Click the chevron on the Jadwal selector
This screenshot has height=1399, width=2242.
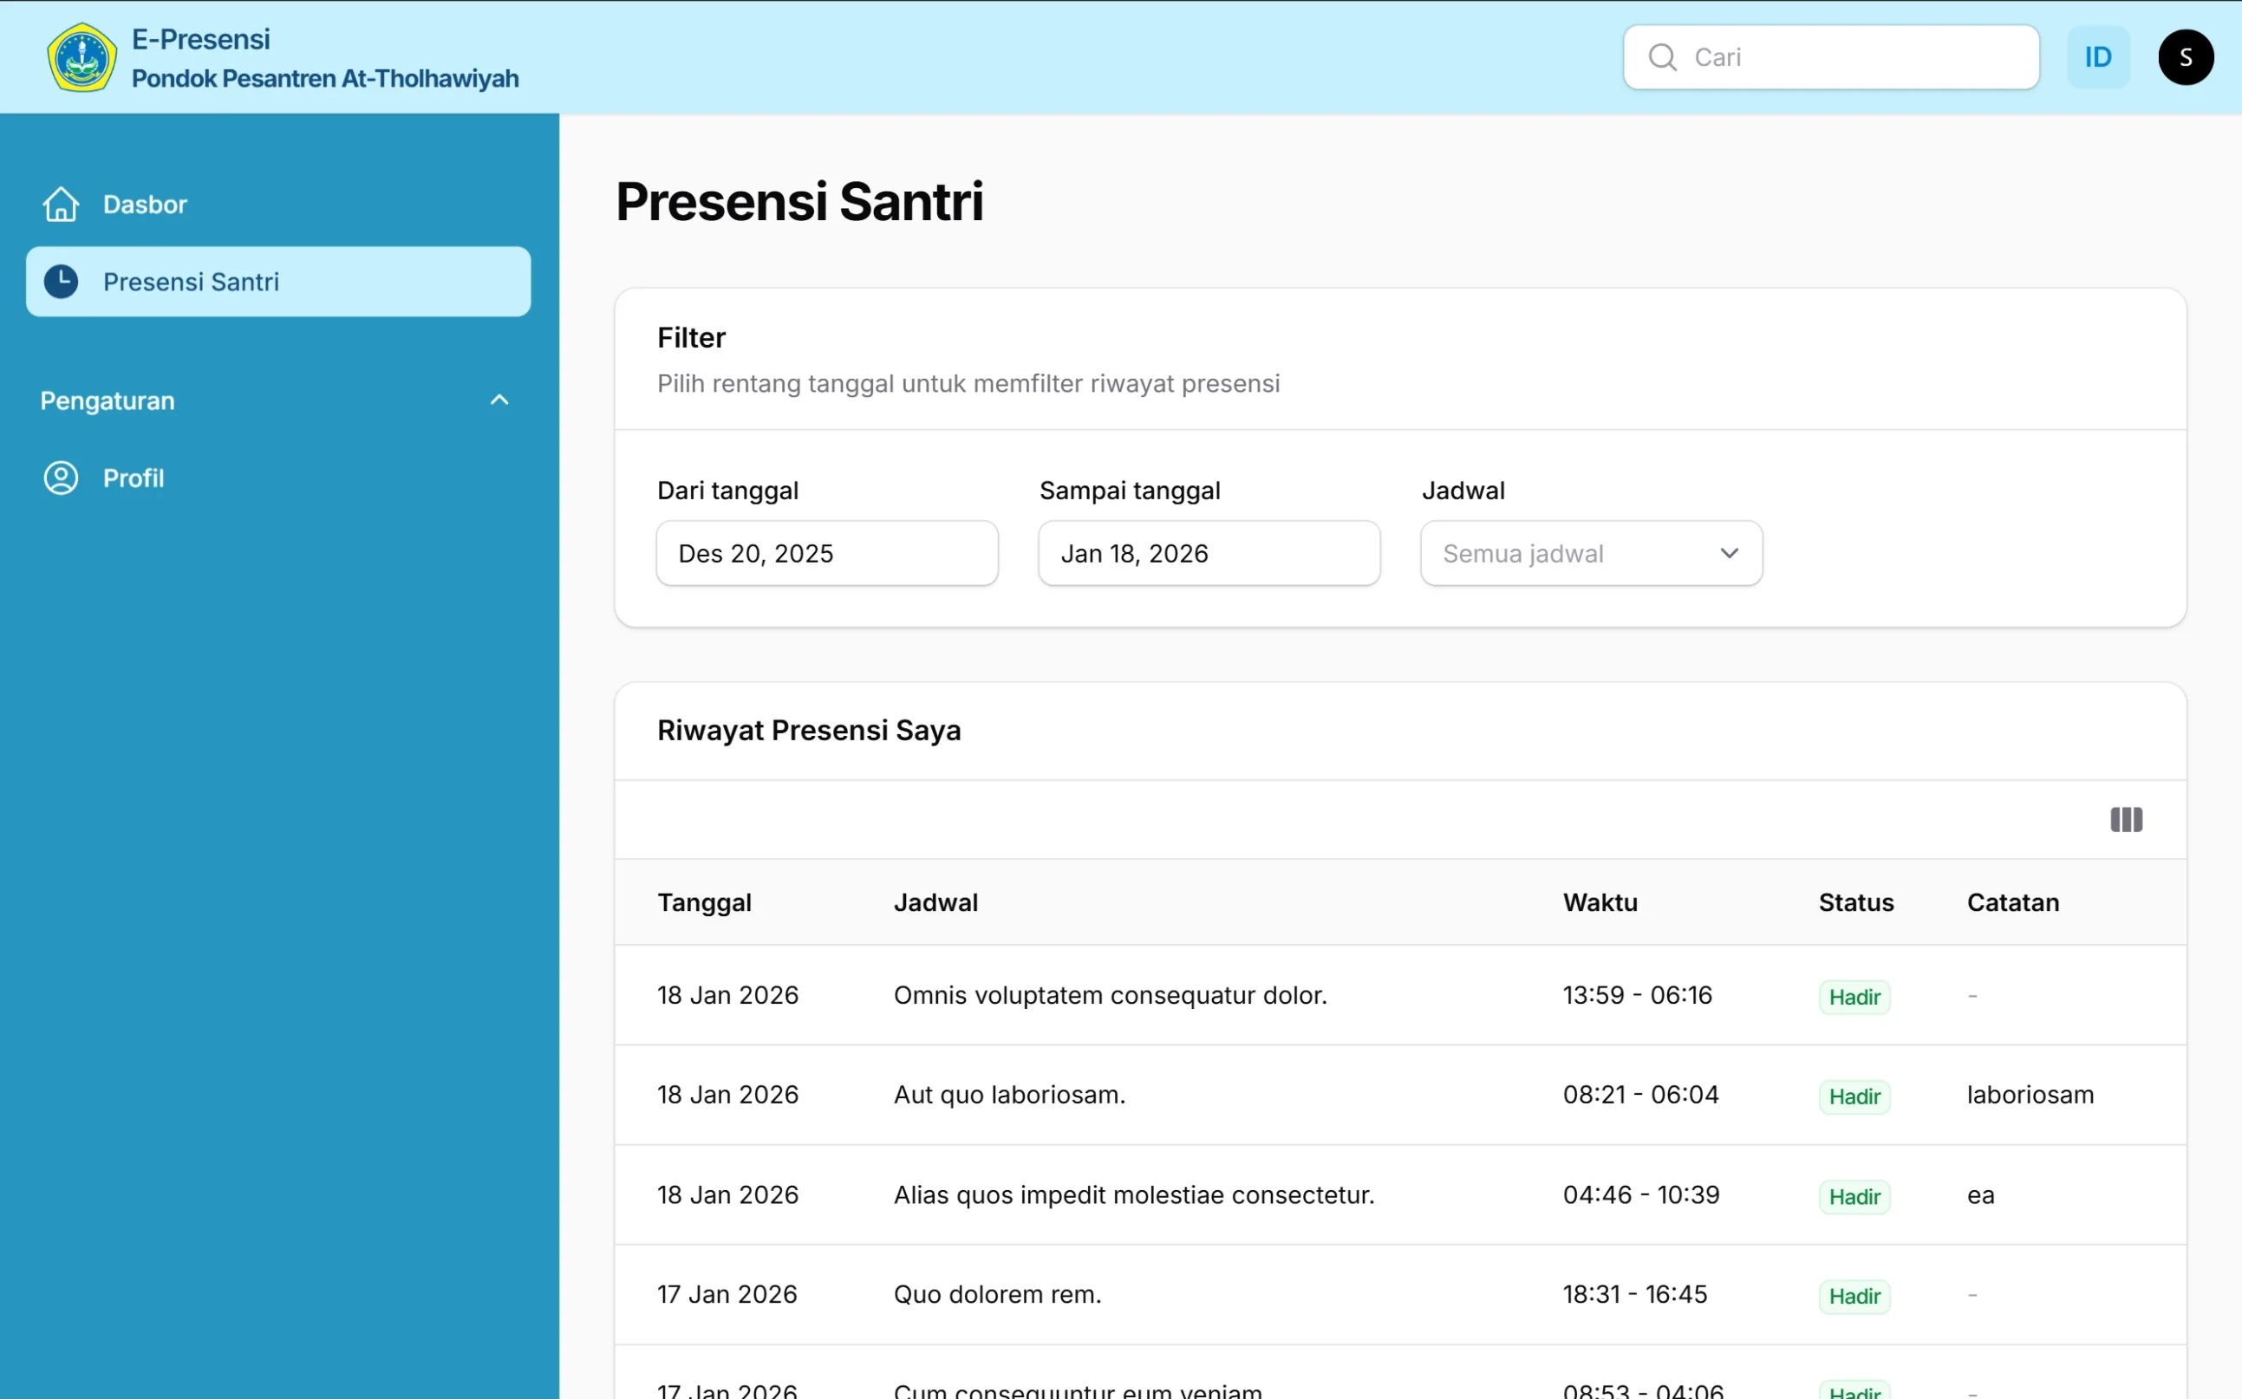[x=1730, y=552]
